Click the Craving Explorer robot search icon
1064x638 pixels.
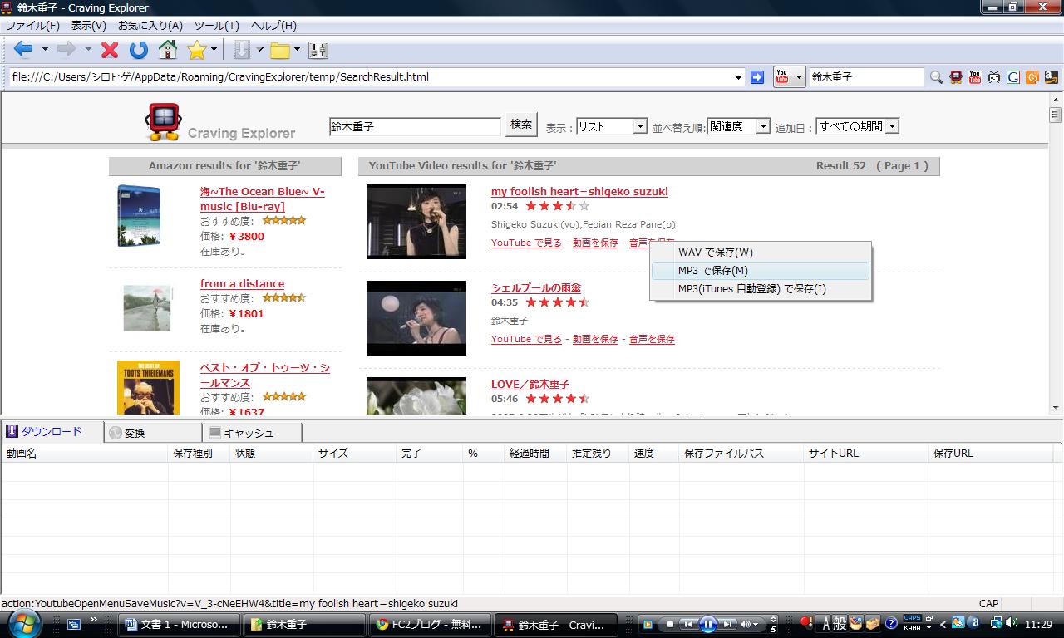click(x=957, y=77)
